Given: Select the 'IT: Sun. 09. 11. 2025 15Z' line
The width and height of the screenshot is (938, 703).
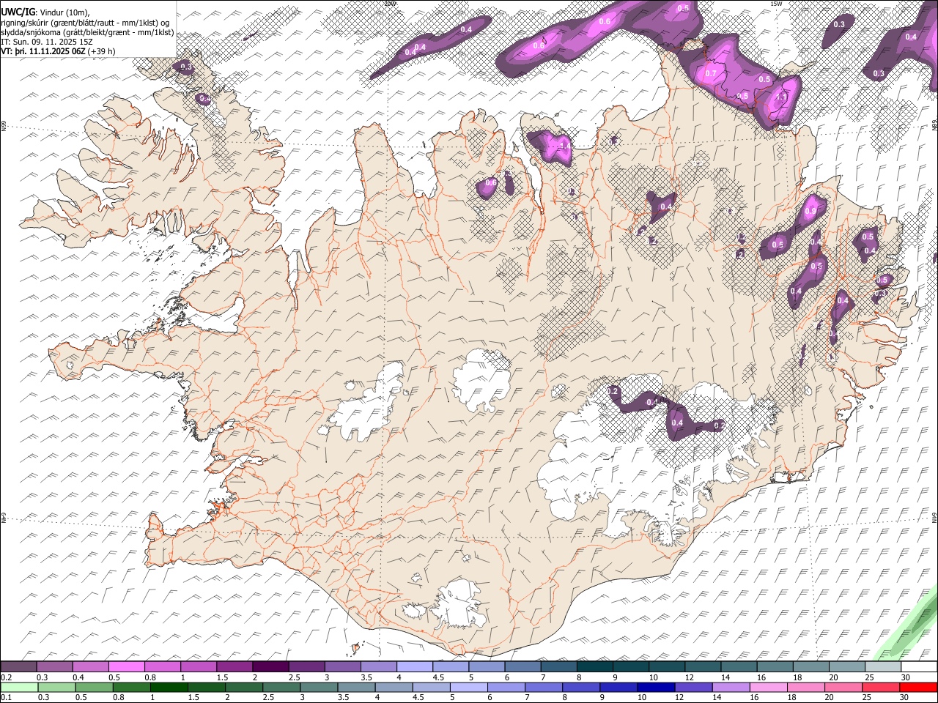Looking at the screenshot, I should (47, 42).
